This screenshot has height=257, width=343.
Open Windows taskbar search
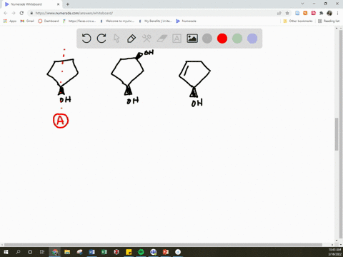18,252
